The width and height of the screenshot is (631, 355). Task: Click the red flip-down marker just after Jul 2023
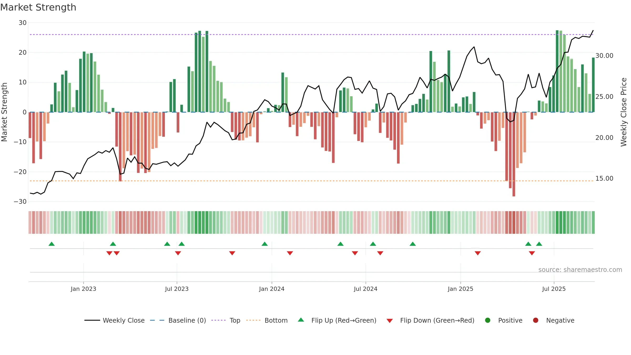[x=178, y=253]
